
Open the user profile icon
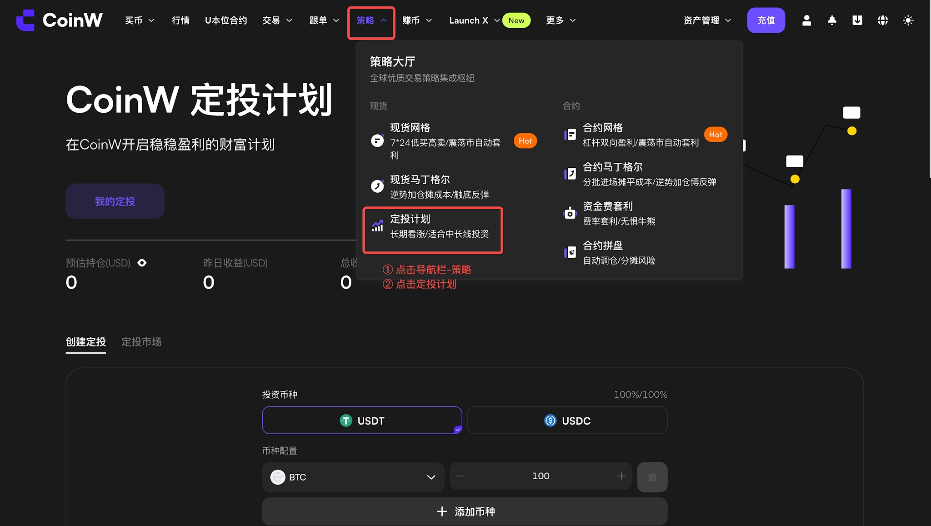pos(806,20)
